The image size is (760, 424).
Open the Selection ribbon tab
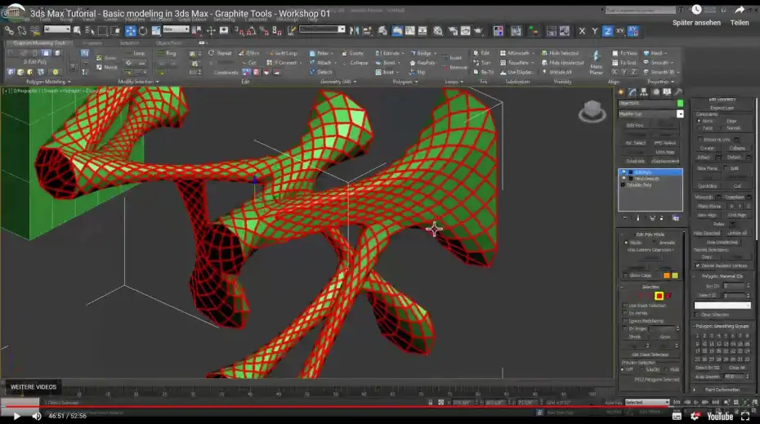click(129, 43)
